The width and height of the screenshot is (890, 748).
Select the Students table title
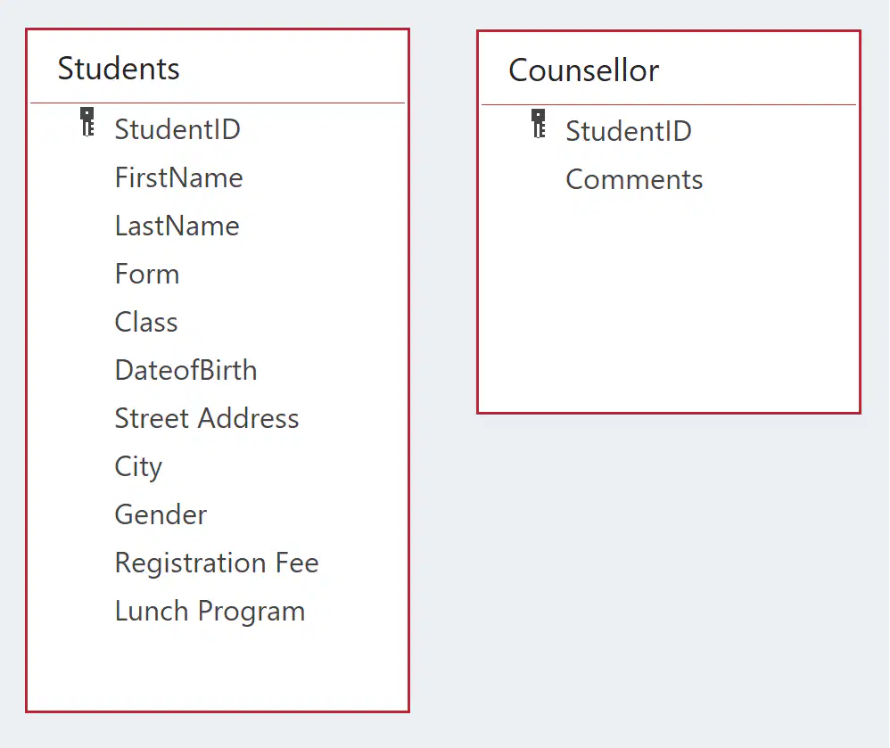pos(119,69)
